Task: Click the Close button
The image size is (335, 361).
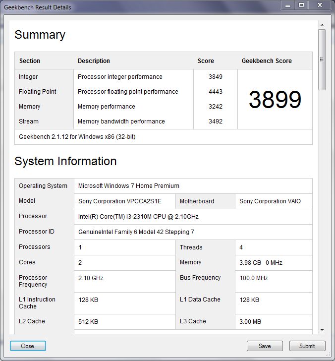Action: [x=28, y=346]
